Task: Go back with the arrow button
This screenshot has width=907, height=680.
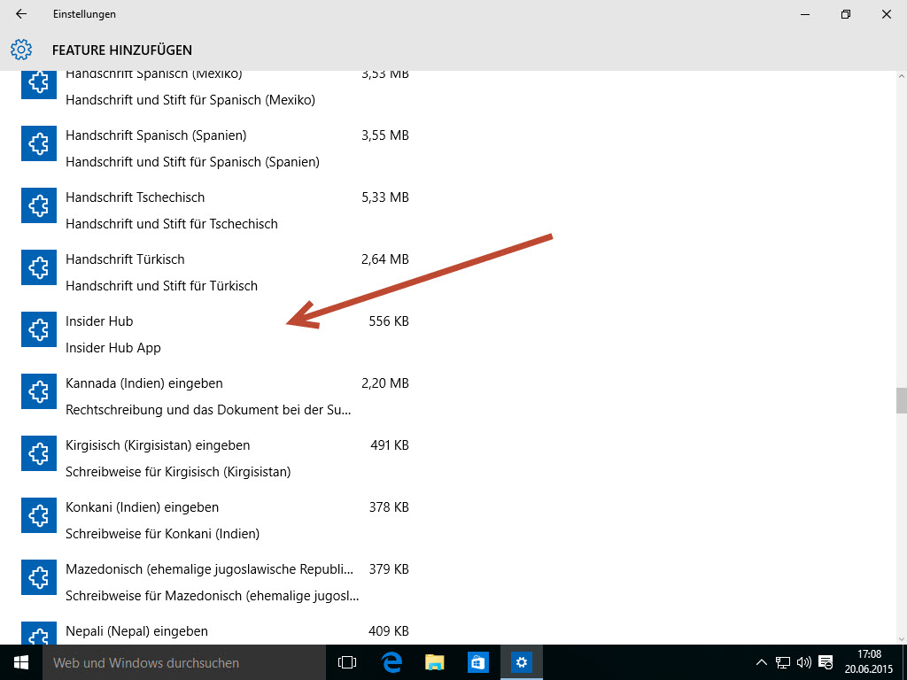Action: click(x=21, y=14)
